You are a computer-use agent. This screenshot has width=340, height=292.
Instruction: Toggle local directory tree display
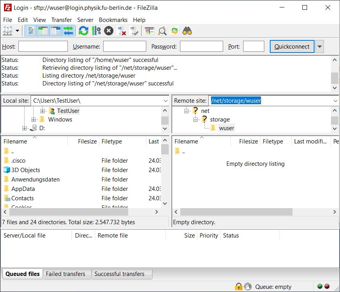tap(43, 31)
